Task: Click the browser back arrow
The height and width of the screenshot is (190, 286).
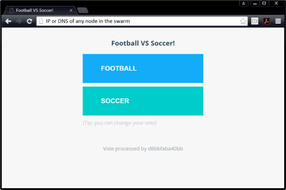Action: pyautogui.click(x=8, y=21)
